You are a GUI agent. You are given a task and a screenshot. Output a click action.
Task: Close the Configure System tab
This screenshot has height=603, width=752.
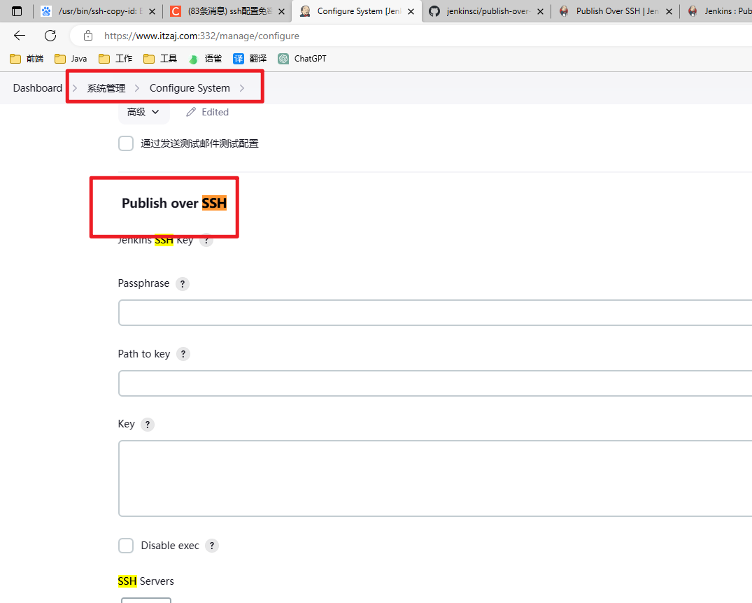[411, 11]
